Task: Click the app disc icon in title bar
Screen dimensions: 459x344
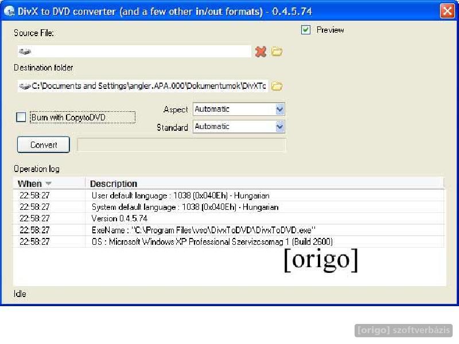Action: tap(9, 11)
